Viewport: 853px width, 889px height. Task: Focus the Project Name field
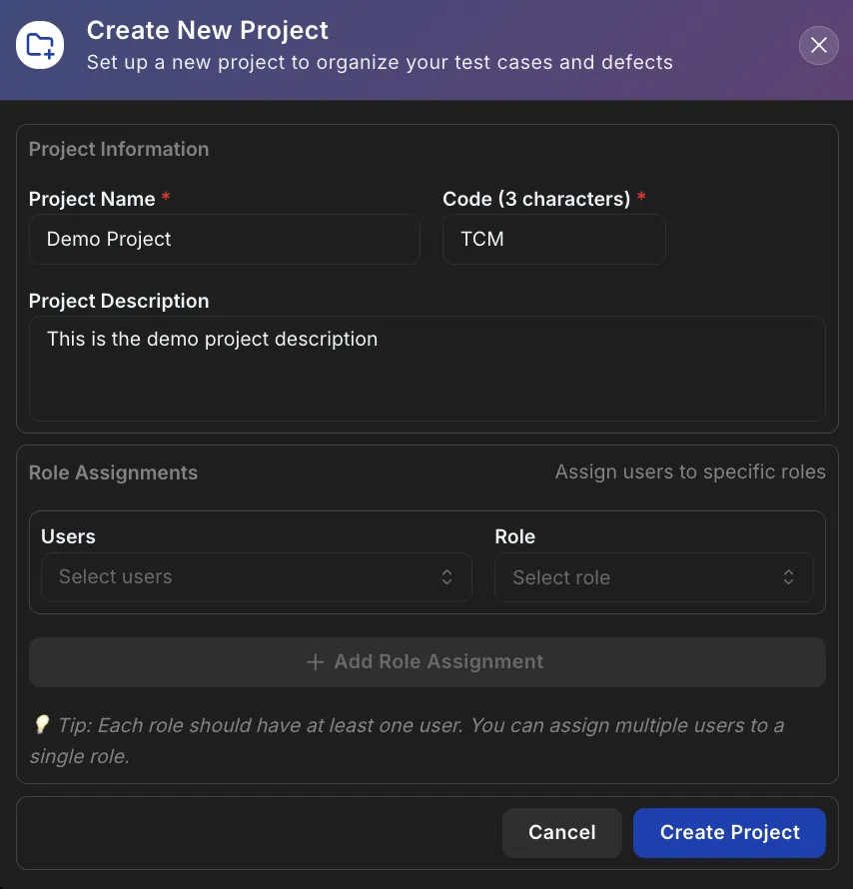tap(225, 240)
